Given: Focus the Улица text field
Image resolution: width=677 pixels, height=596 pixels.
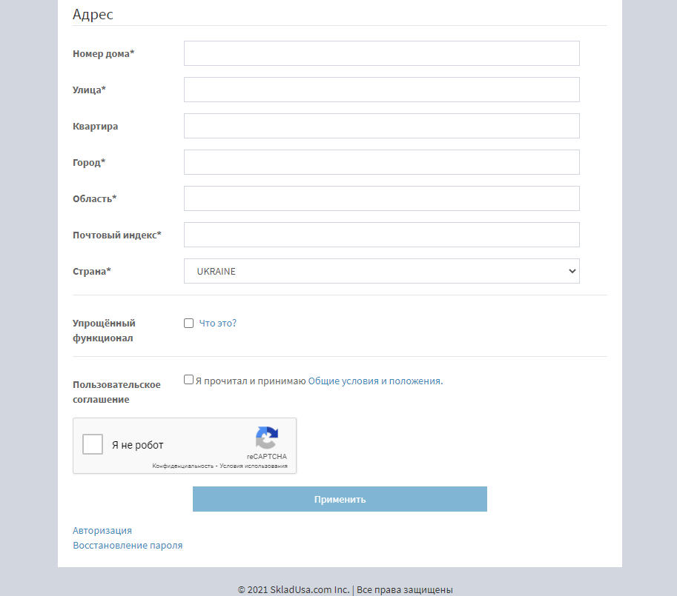Looking at the screenshot, I should coord(382,90).
